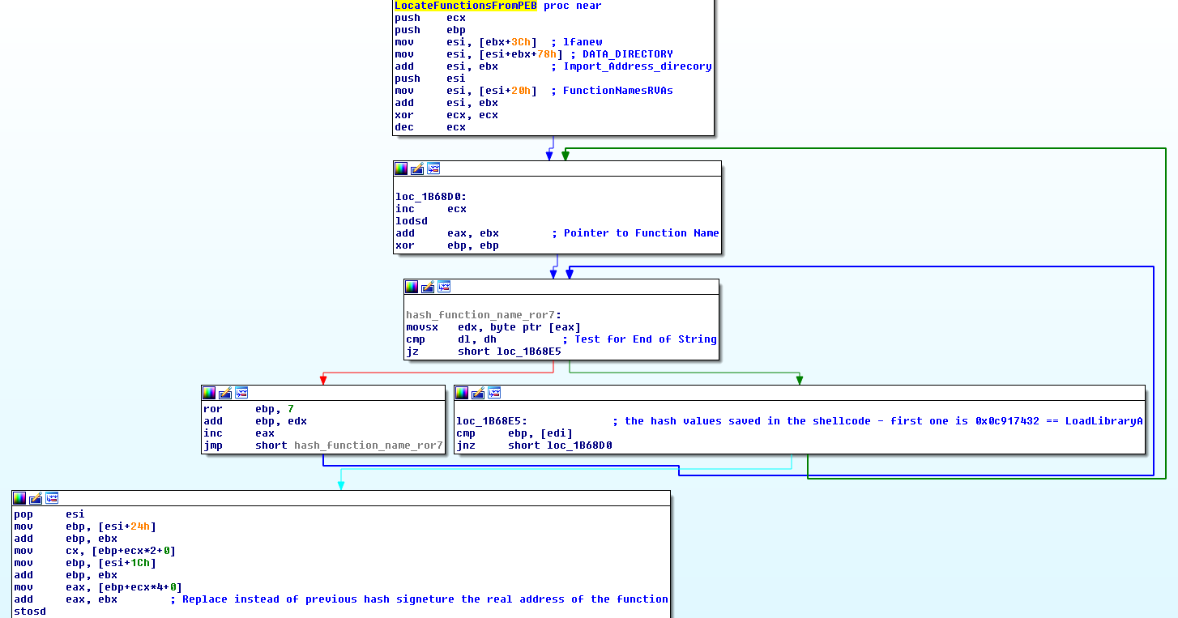Click the 'pop esi' instruction

pyautogui.click(x=49, y=514)
